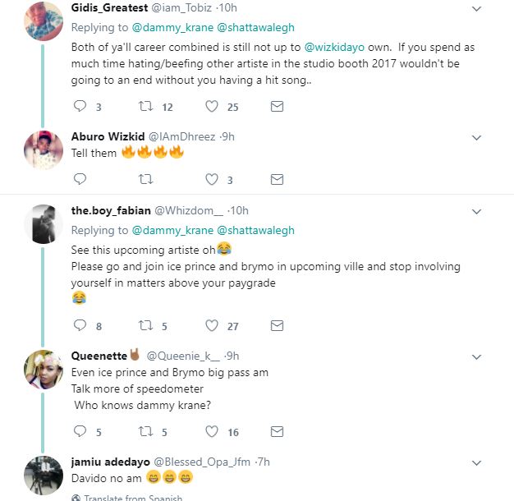This screenshot has height=501, width=514.
Task: Like Aburo Wizkid's "Tell them" tweet
Action: tap(211, 179)
